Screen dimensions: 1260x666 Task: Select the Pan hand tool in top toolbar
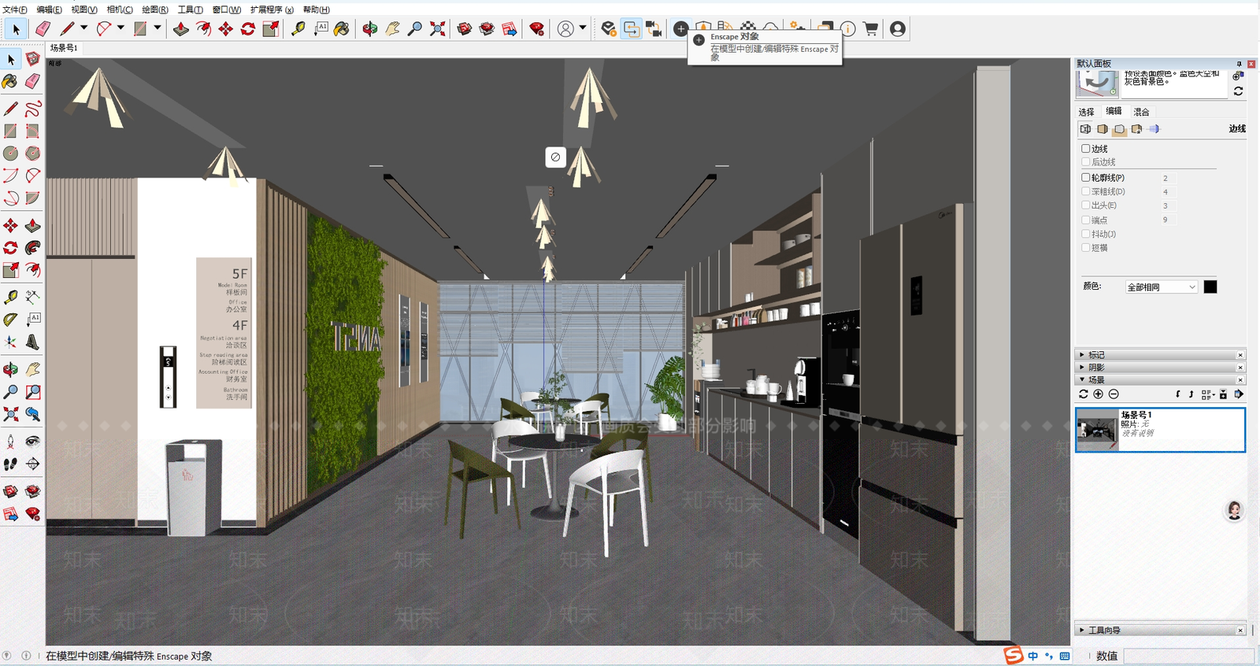tap(392, 29)
